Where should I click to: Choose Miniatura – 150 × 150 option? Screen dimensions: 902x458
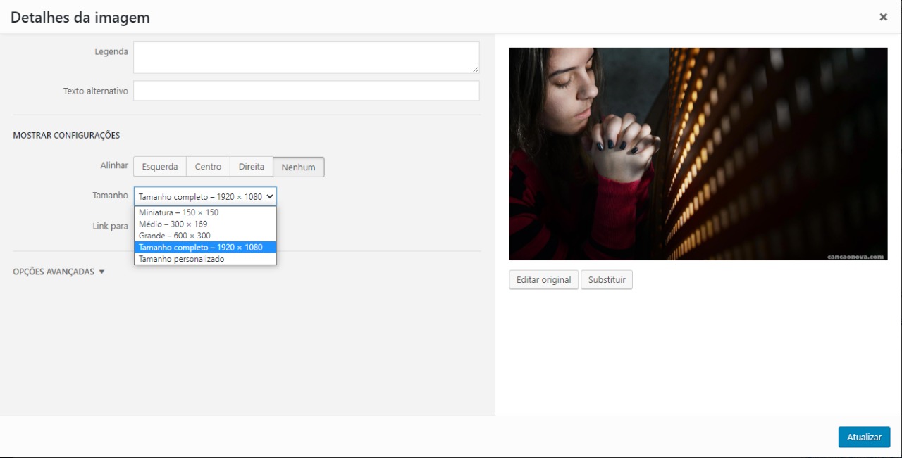pos(205,212)
